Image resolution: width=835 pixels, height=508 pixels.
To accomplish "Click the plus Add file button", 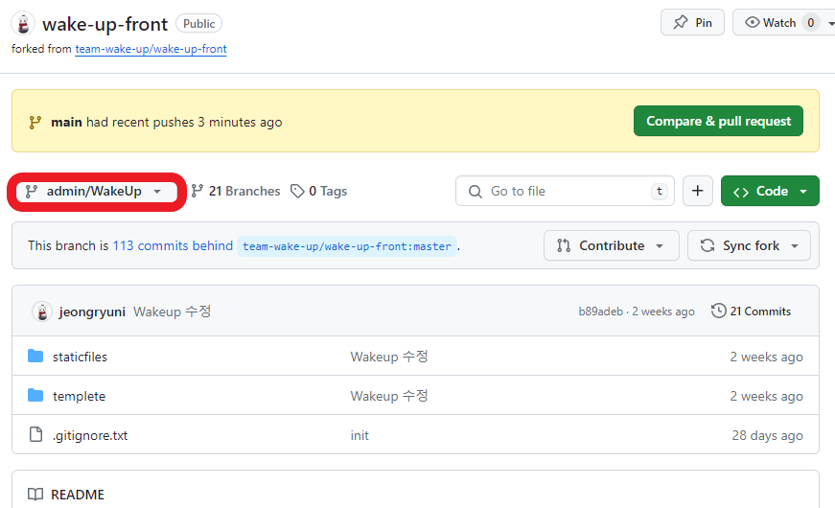I will point(698,191).
